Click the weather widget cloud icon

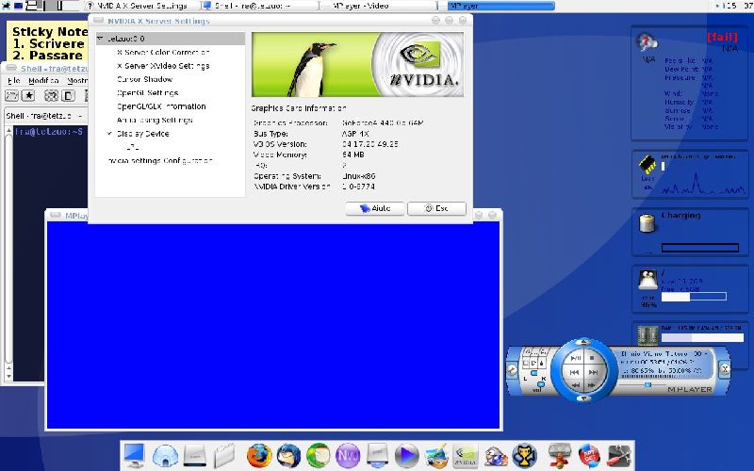click(647, 43)
